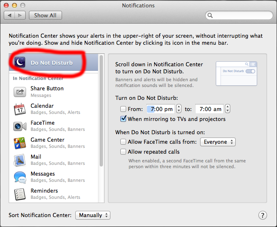Open help with the question mark button
The height and width of the screenshot is (227, 277).
click(263, 215)
